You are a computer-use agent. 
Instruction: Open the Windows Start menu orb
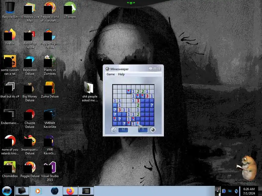(x=7, y=191)
